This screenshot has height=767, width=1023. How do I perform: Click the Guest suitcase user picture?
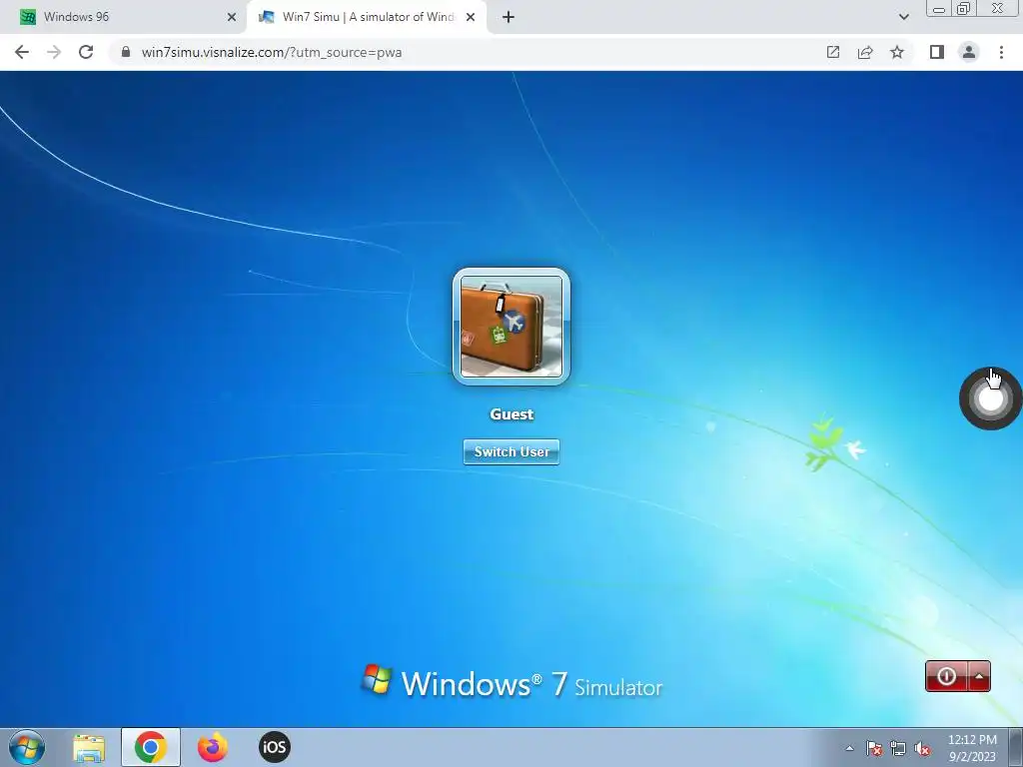(511, 327)
